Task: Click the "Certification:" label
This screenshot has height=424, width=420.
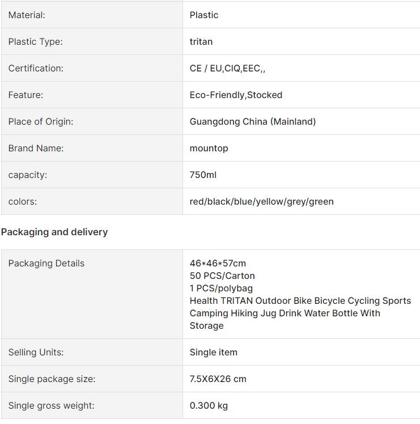Action: tap(36, 69)
